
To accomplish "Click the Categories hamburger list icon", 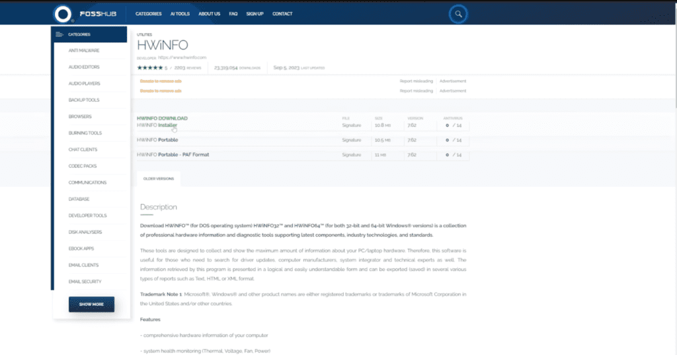I will (x=60, y=34).
